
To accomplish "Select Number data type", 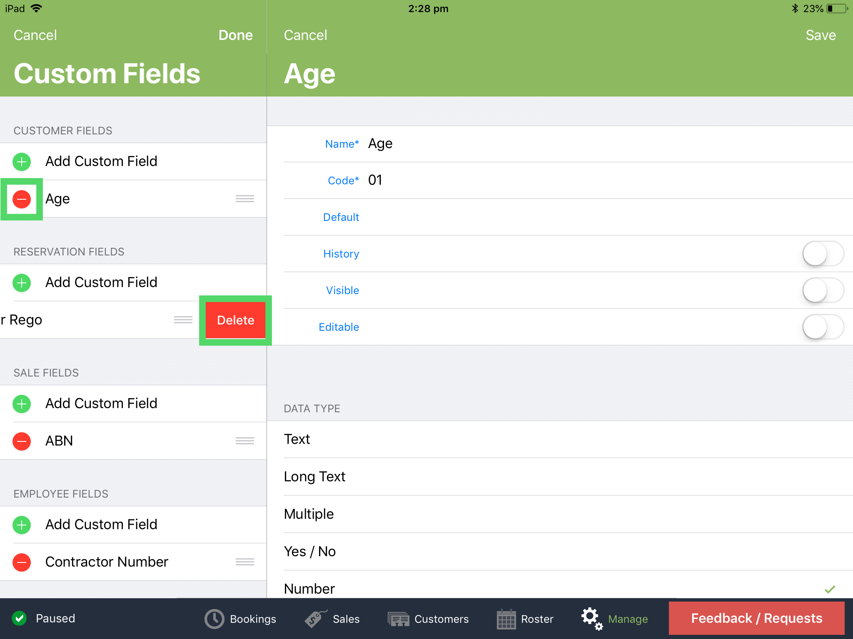I will tap(560, 585).
